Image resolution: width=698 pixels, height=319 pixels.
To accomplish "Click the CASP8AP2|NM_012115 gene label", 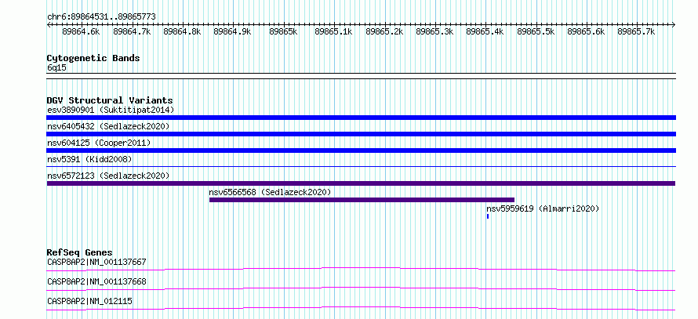I will point(89,302).
